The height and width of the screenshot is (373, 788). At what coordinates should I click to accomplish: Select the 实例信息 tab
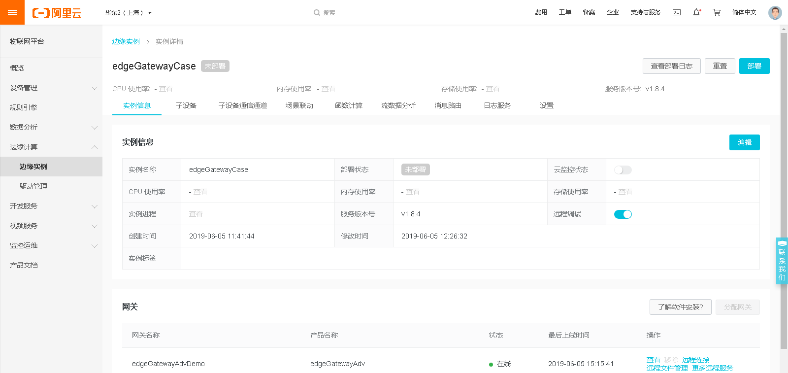(x=137, y=105)
